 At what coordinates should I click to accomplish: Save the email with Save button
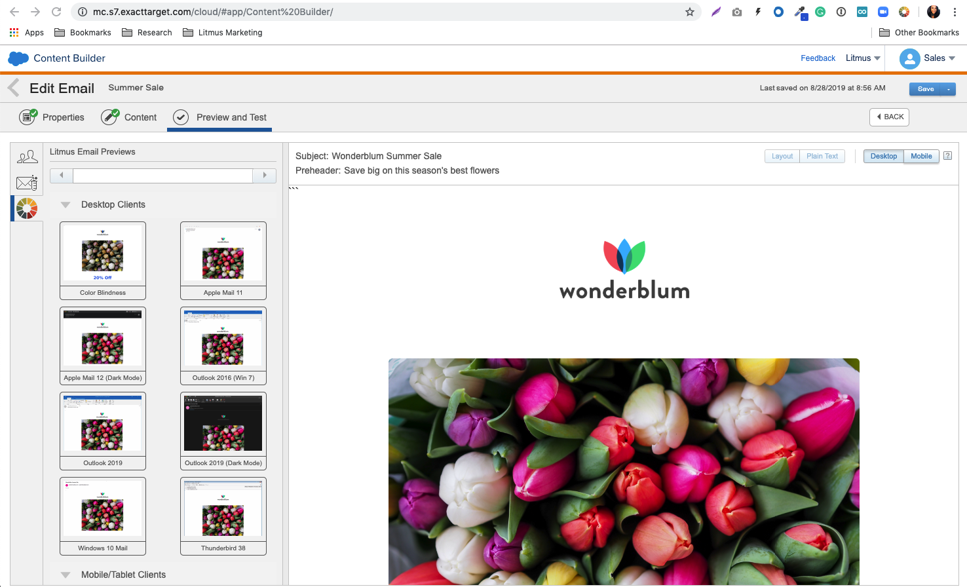[926, 89]
